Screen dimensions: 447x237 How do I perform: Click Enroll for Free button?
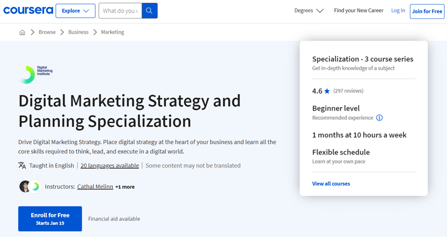[x=50, y=219]
